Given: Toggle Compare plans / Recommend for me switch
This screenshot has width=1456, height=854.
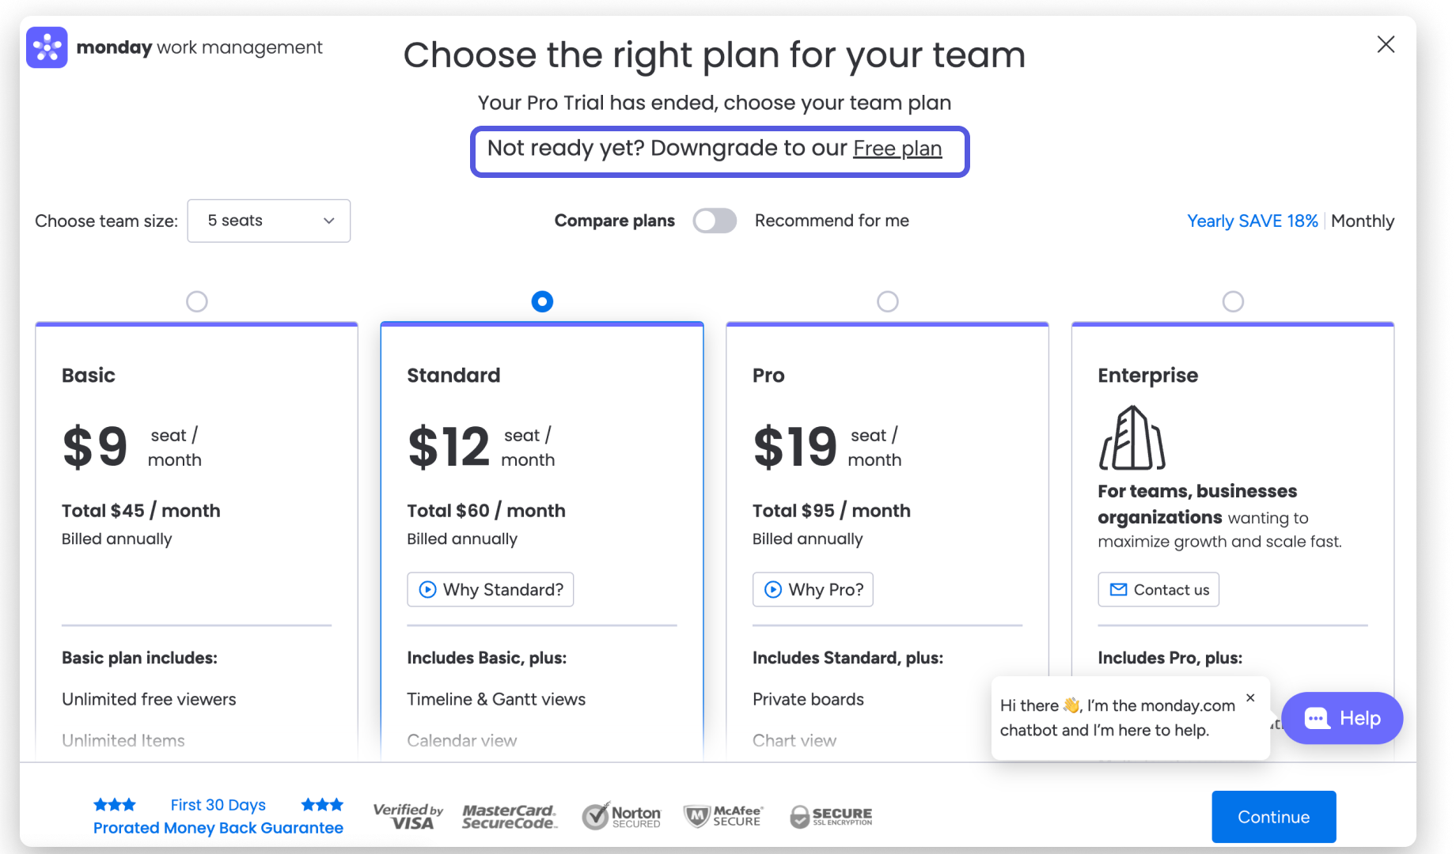Looking at the screenshot, I should (715, 221).
